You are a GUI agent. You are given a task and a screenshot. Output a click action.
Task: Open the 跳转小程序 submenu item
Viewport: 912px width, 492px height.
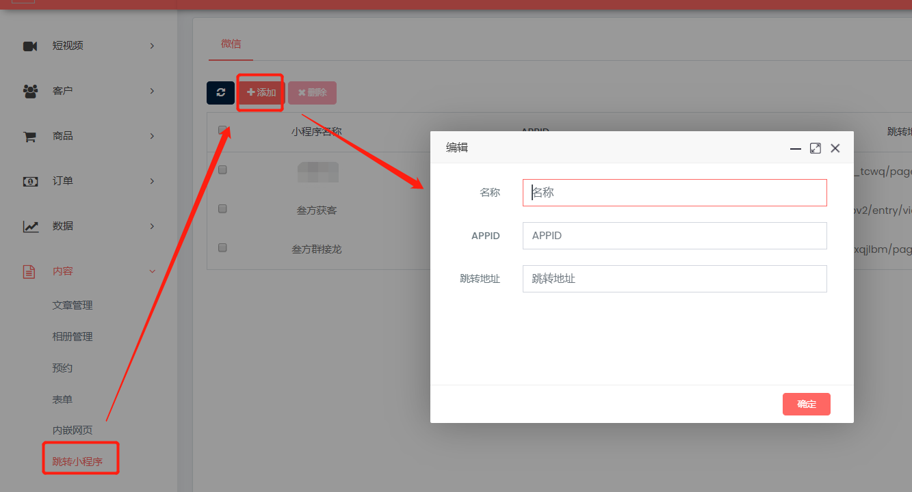(77, 462)
